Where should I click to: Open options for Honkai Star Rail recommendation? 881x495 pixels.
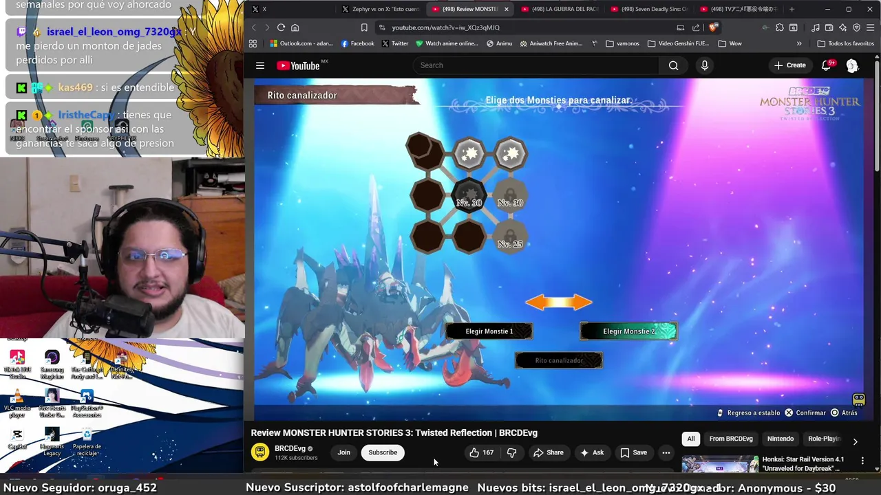(x=862, y=461)
